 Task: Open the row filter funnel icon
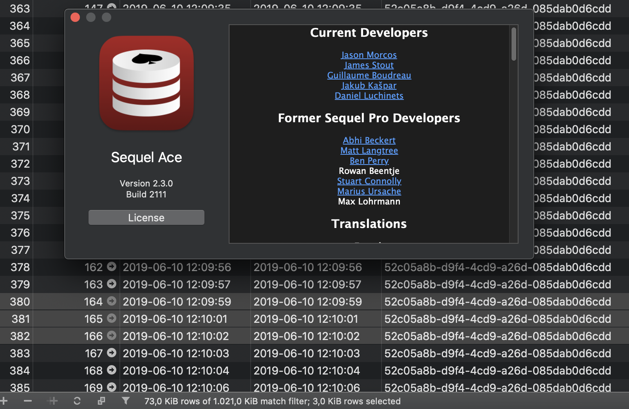125,401
